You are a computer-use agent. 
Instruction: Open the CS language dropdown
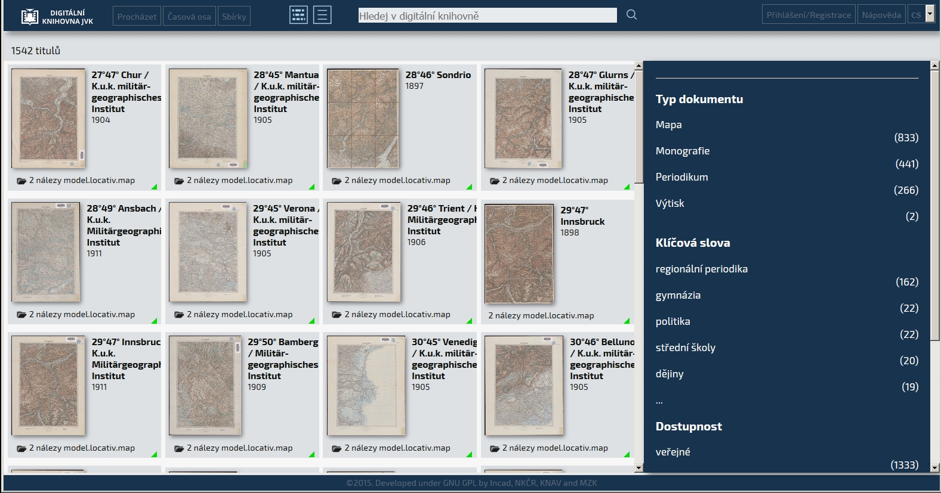coord(921,15)
